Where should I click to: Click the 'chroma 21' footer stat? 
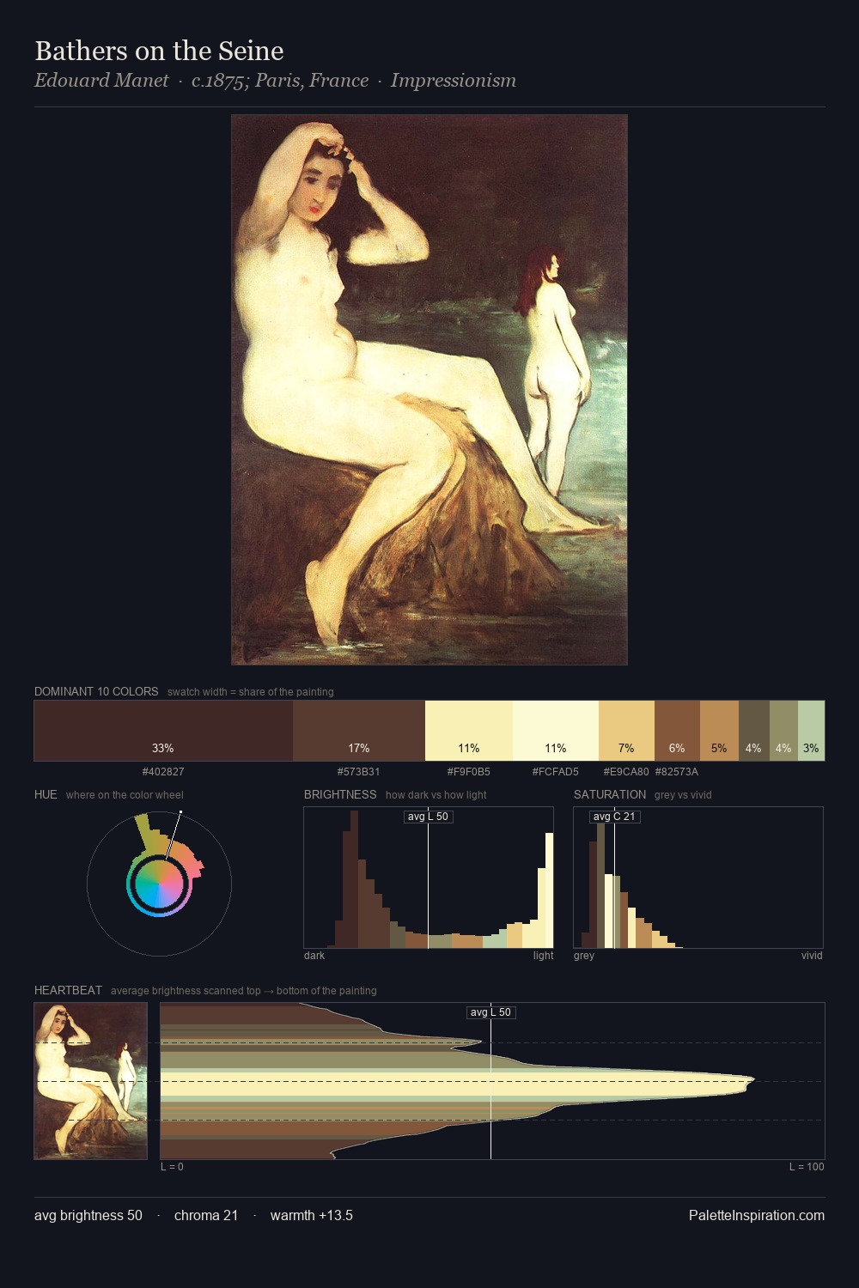(206, 1215)
